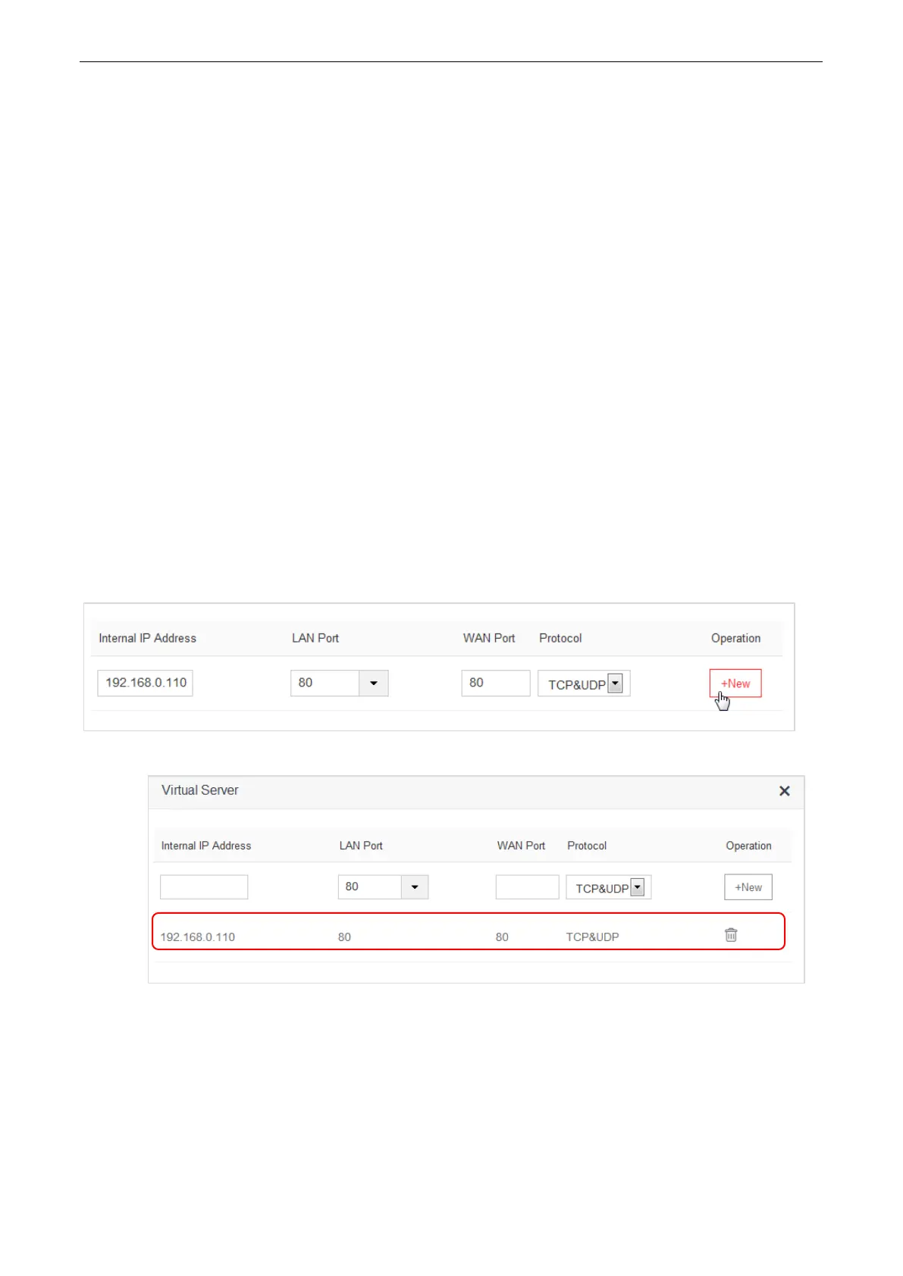Image resolution: width=903 pixels, height=1276 pixels.
Task: Click the red +New button in upper panel
Action: coord(735,683)
